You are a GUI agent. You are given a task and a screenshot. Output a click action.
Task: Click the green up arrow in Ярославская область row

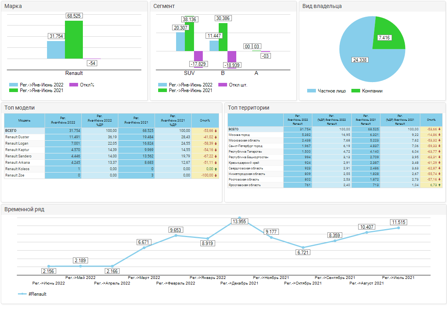pyautogui.click(x=439, y=185)
